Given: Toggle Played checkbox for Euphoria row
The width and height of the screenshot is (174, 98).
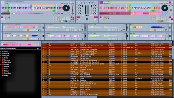Looking at the screenshot, I should tap(48, 44).
